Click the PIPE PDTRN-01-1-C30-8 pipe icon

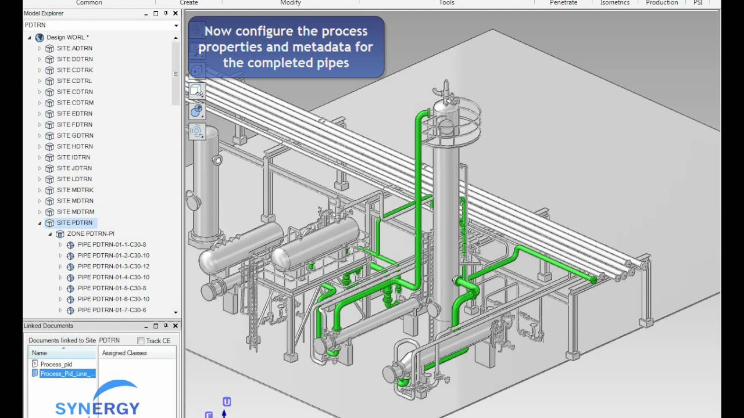pyautogui.click(x=70, y=245)
